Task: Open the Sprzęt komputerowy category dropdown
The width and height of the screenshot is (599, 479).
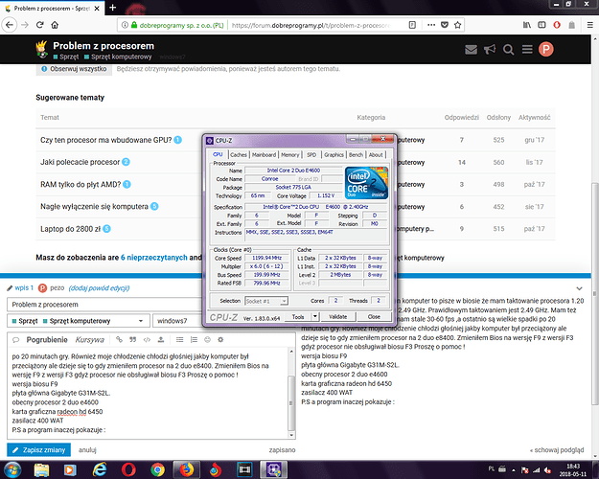Action: [78, 321]
